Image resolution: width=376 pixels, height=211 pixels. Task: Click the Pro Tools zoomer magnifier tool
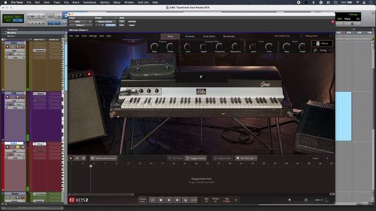58,16
